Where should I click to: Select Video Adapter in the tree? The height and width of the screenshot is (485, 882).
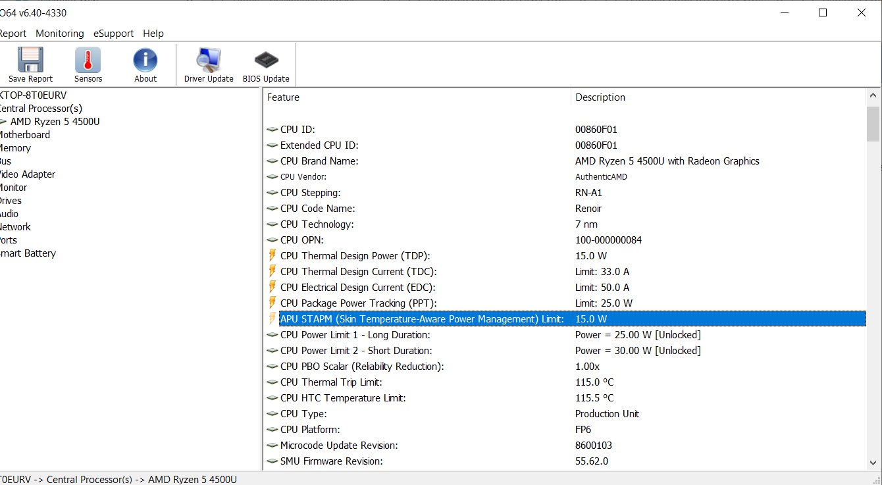(x=27, y=174)
